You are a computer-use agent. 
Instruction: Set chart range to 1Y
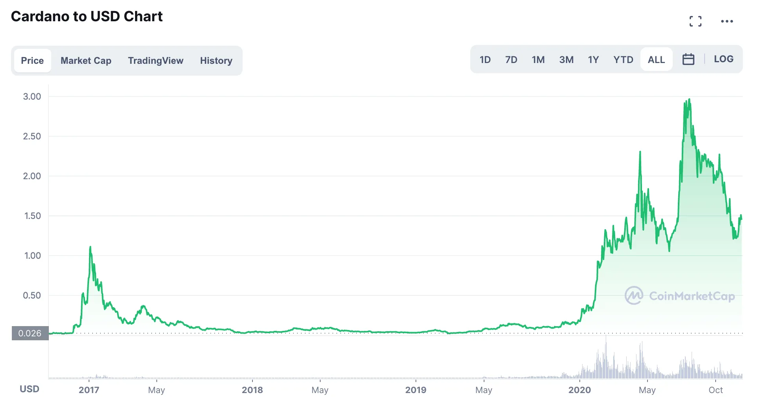(594, 59)
